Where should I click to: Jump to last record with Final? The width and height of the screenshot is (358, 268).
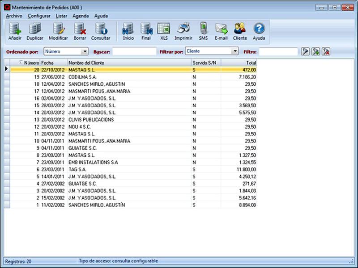[146, 29]
